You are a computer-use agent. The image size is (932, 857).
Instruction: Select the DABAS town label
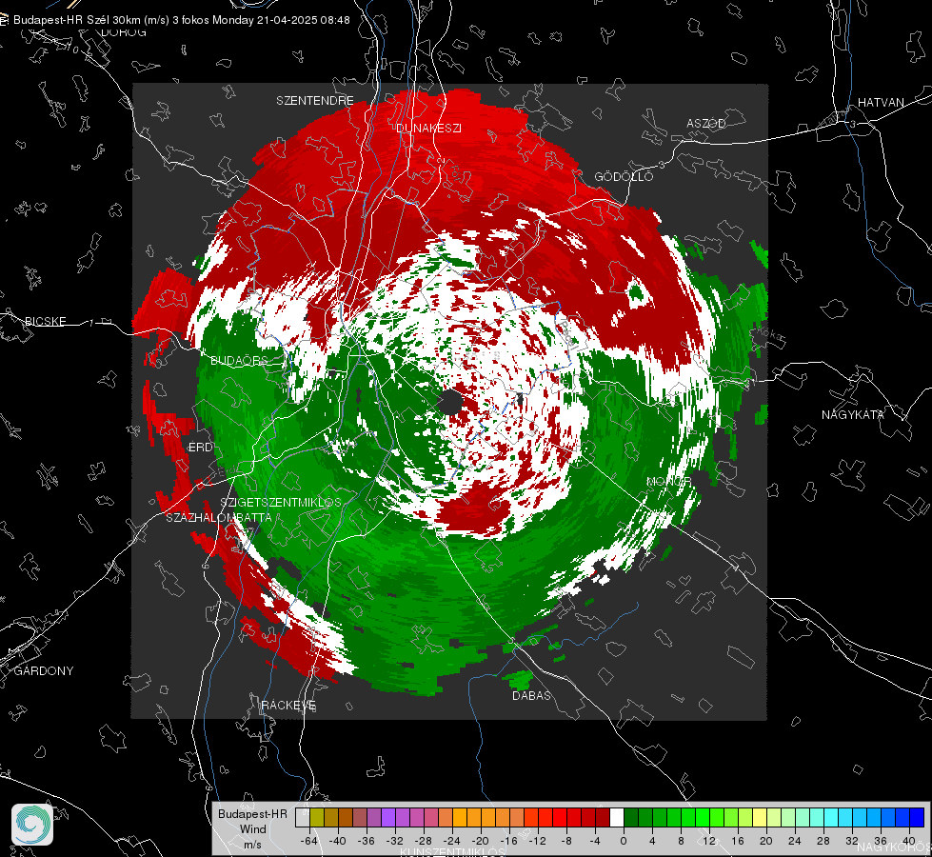531,695
